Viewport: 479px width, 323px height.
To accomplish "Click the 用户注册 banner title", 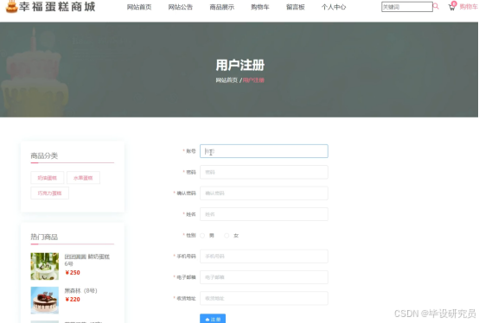I will pyautogui.click(x=240, y=65).
